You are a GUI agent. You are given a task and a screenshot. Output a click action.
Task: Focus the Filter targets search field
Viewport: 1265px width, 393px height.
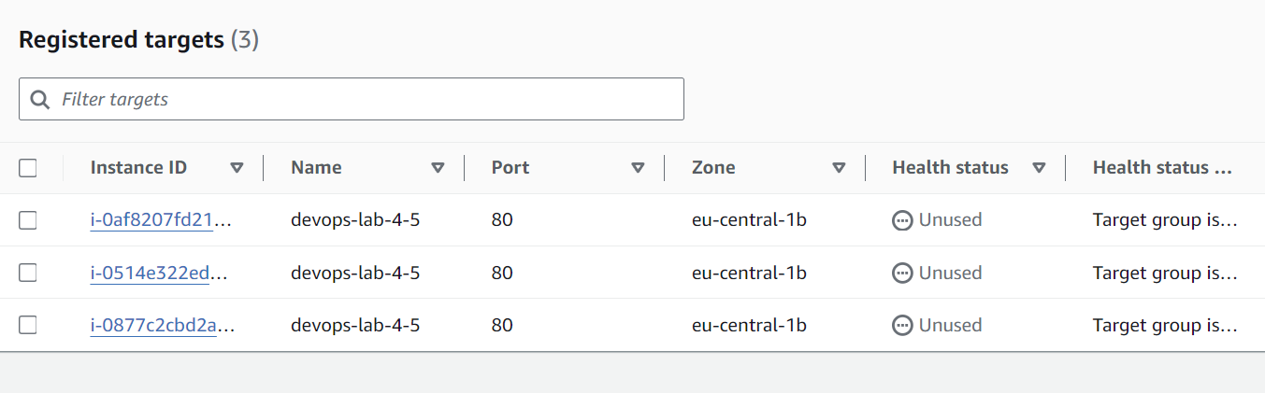(x=365, y=99)
